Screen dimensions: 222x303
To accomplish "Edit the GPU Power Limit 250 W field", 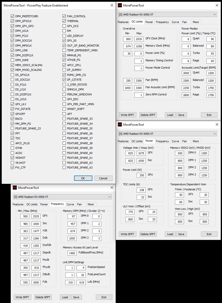I will click(x=141, y=175).
